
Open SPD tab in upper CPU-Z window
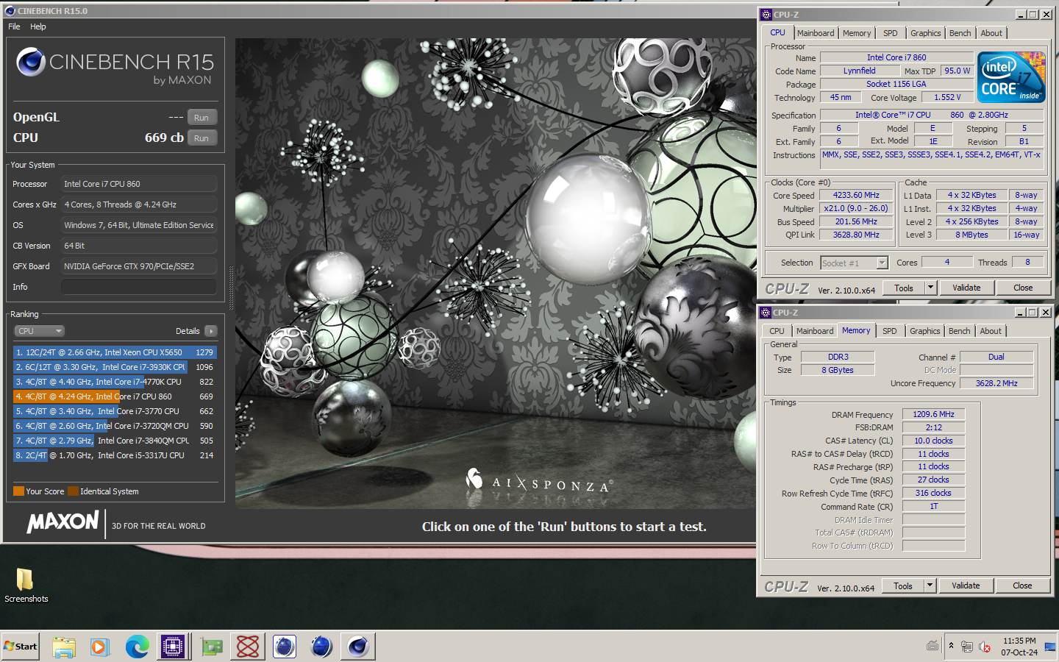(x=891, y=33)
